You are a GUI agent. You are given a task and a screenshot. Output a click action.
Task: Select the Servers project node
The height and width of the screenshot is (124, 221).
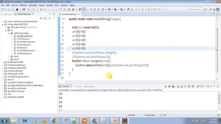coord(10,80)
